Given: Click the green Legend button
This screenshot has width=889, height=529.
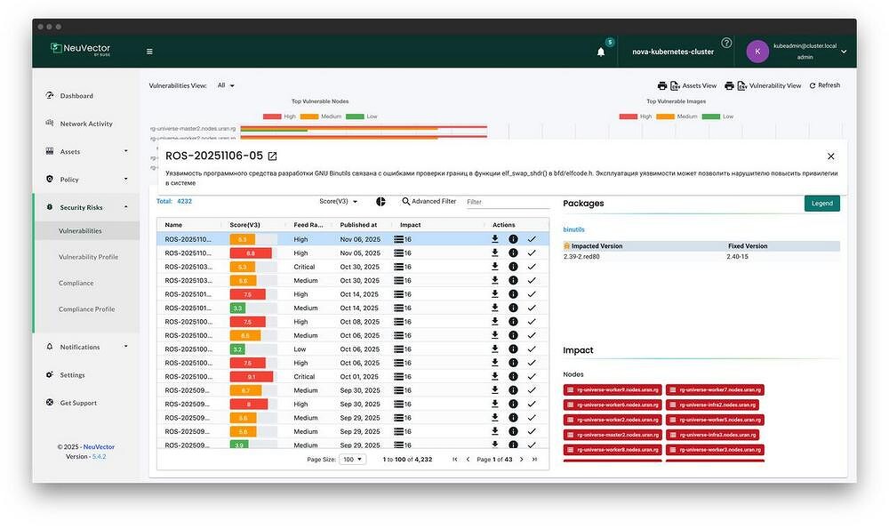Looking at the screenshot, I should pyautogui.click(x=821, y=204).
